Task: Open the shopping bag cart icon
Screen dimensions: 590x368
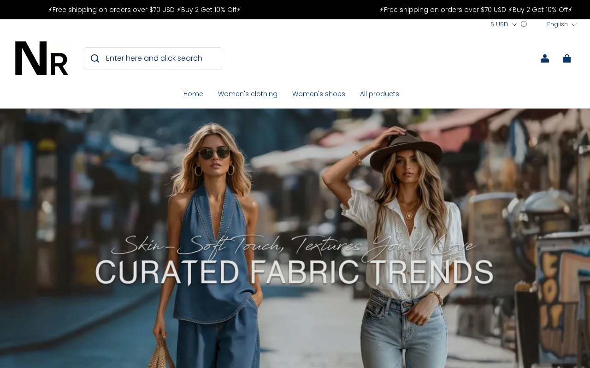Action: pyautogui.click(x=567, y=58)
